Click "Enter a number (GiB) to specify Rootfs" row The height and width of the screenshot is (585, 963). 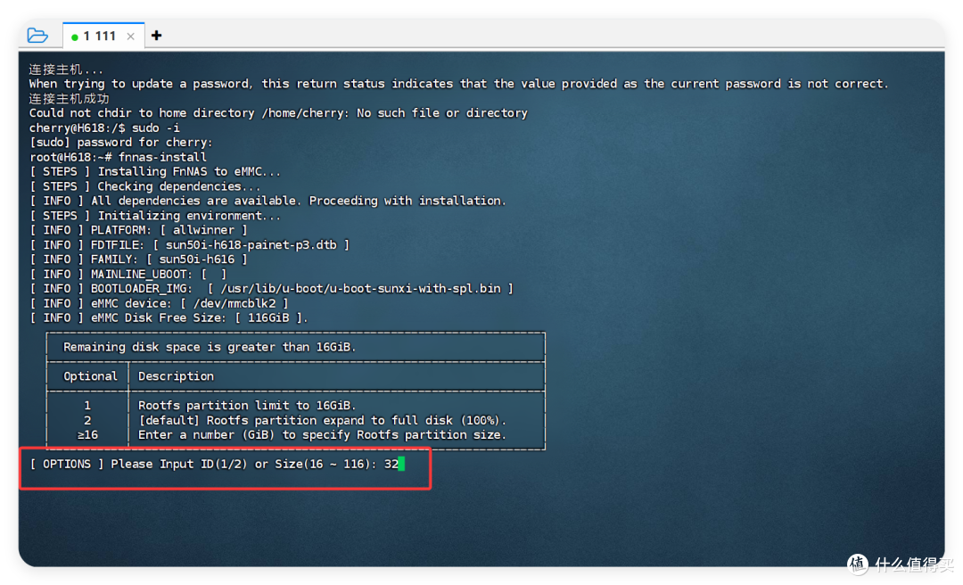323,435
